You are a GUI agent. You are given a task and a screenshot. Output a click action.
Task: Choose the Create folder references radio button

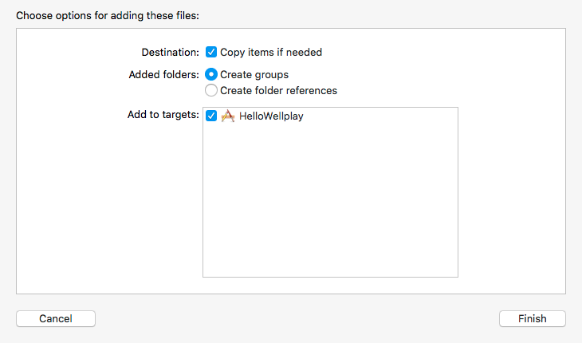[x=211, y=90]
